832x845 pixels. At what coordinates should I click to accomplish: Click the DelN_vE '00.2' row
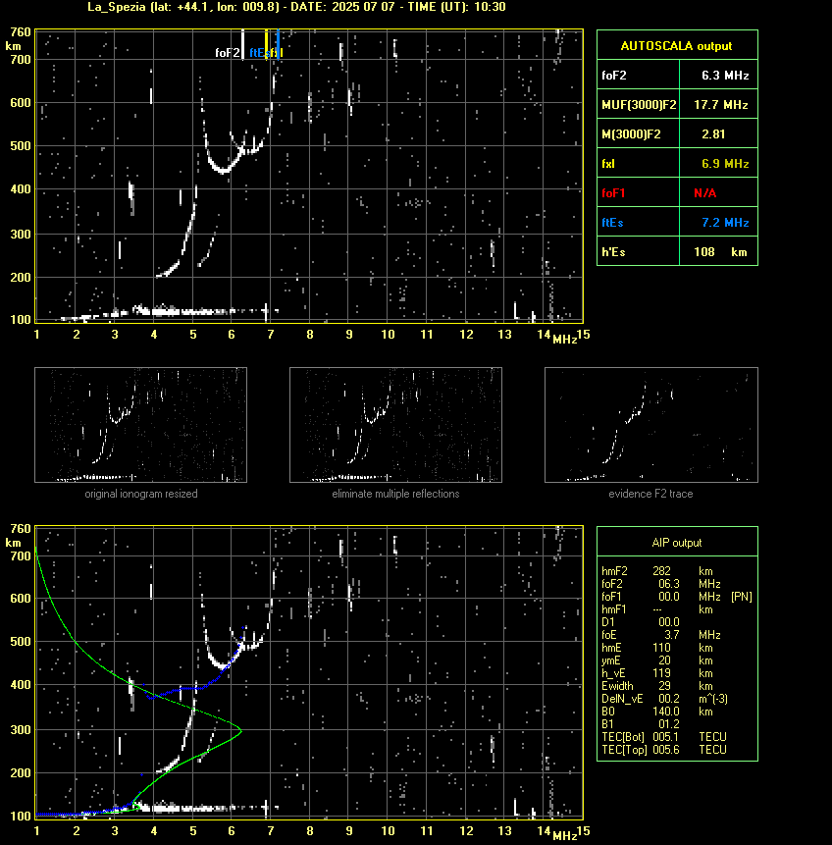[664, 699]
